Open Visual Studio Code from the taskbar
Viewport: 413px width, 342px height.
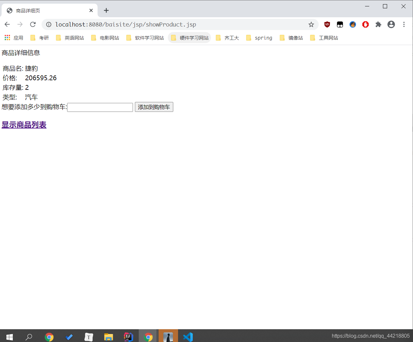click(188, 337)
